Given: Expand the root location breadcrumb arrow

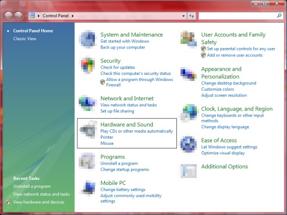Looking at the screenshot, I should point(38,16).
